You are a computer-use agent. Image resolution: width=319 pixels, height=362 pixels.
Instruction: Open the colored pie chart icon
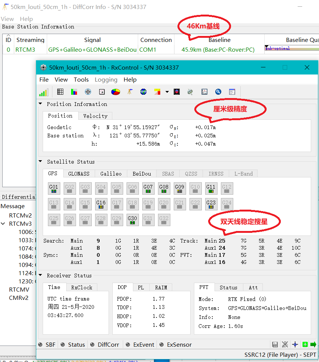coord(116,92)
